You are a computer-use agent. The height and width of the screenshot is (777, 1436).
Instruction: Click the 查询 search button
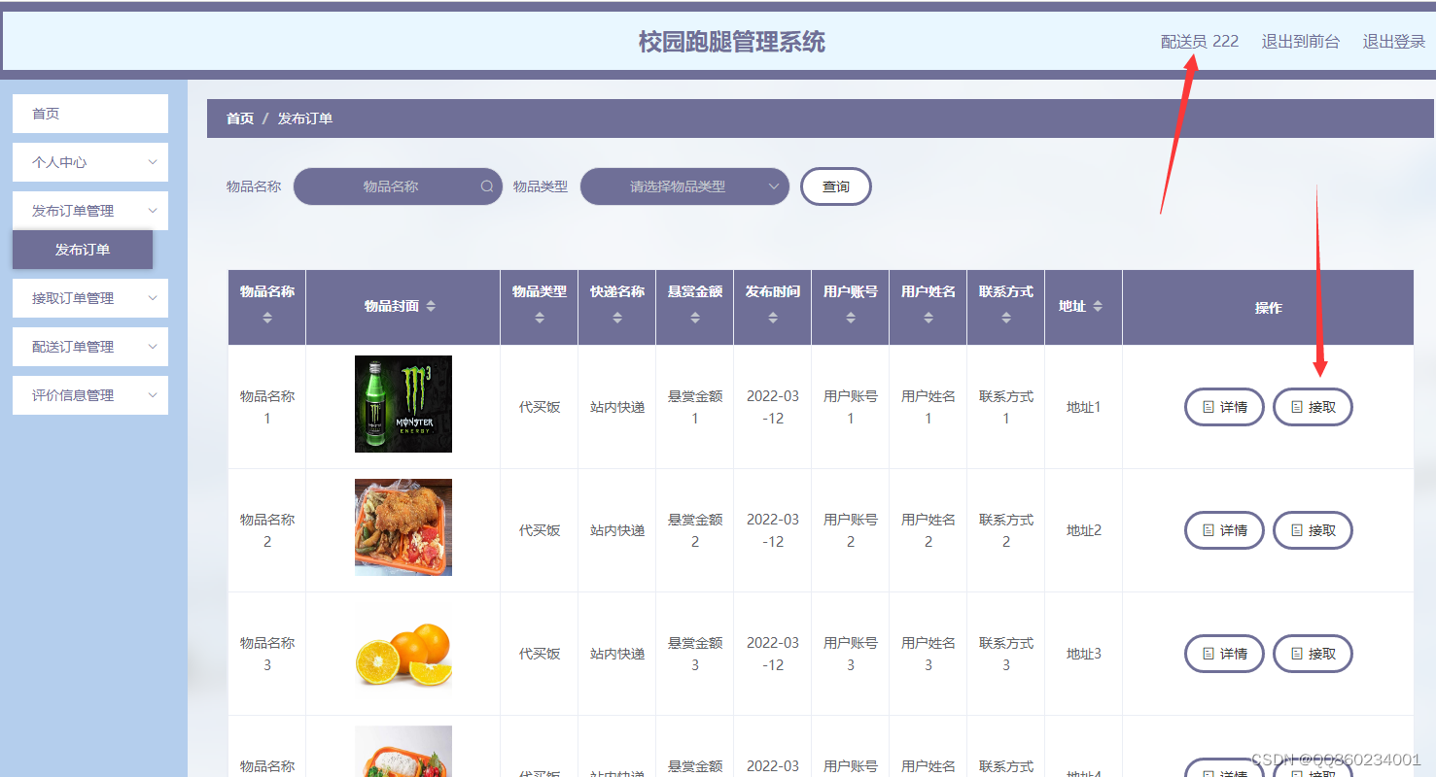tap(836, 186)
